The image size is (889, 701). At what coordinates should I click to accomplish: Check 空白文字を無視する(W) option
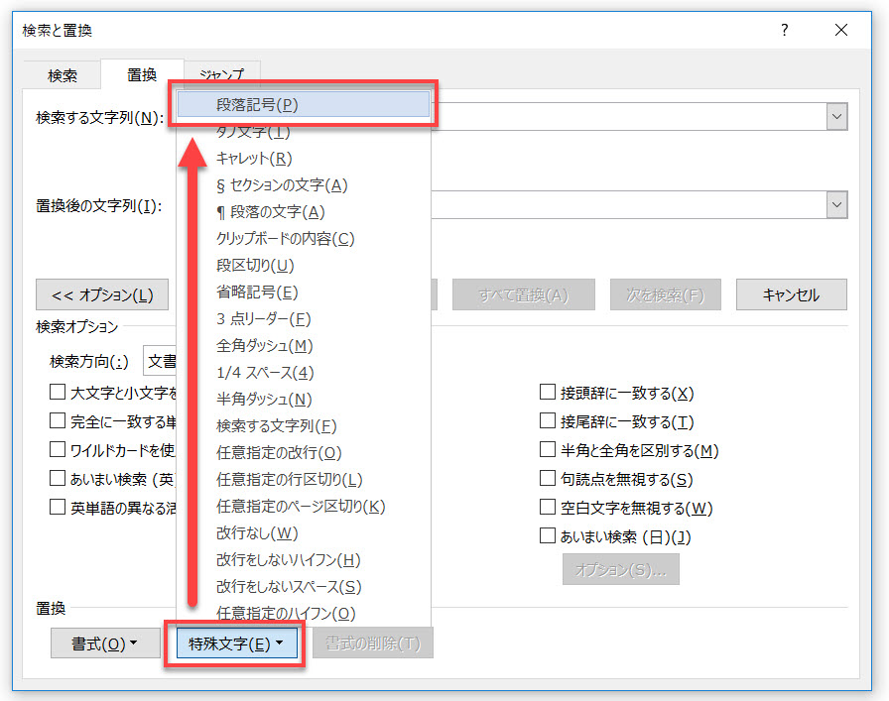coord(548,508)
